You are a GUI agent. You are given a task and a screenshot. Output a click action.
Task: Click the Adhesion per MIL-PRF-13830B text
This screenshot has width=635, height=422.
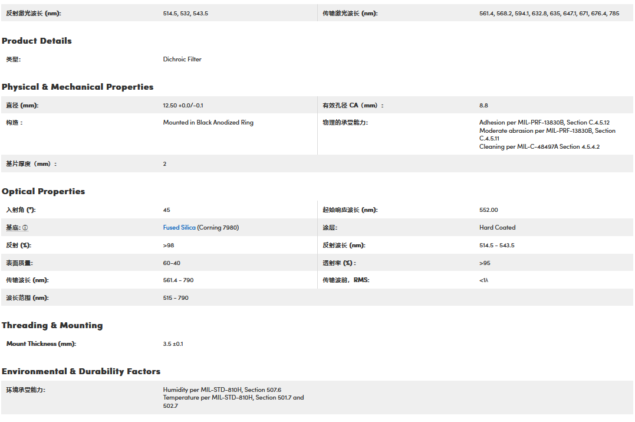pos(544,123)
